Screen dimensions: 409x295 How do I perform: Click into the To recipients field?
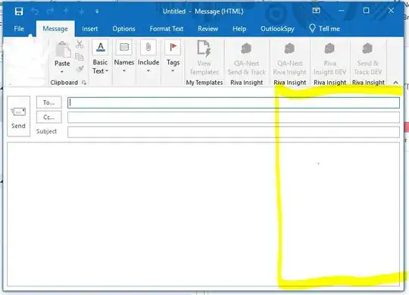[x=233, y=102]
